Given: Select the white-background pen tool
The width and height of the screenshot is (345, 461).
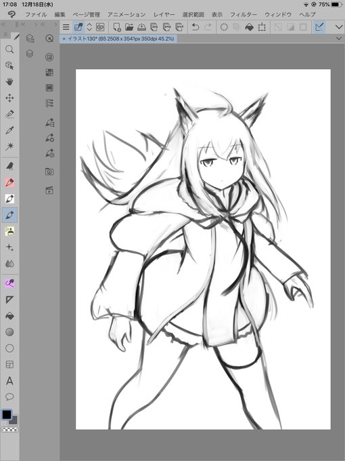Looking at the screenshot, I should (x=9, y=199).
